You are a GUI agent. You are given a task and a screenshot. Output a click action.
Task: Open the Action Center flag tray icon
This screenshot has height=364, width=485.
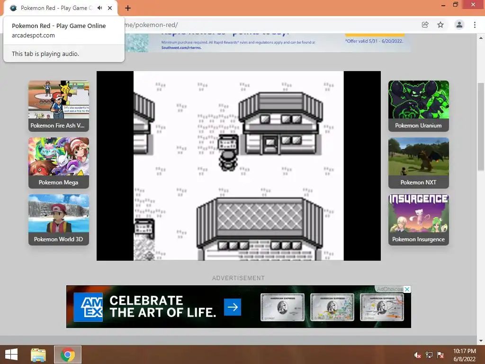click(440, 355)
